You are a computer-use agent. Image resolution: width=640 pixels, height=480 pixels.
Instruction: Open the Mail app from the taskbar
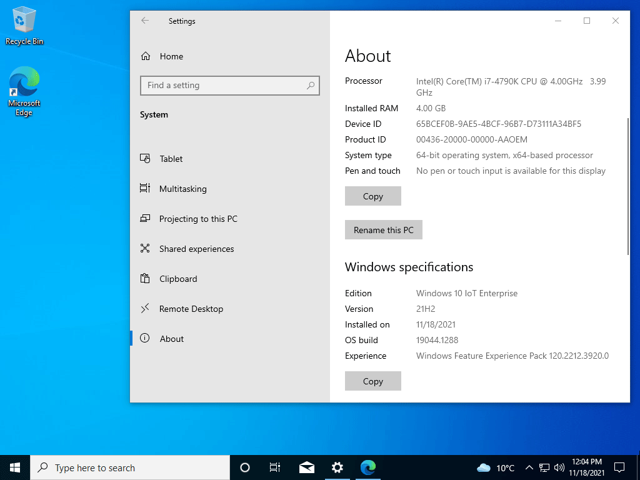(x=306, y=467)
